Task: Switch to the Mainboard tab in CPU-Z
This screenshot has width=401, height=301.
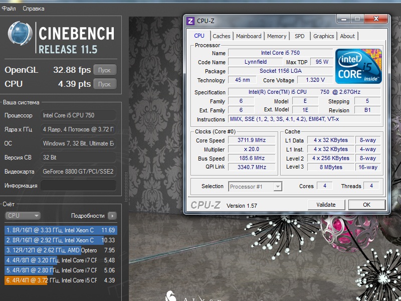Action: coord(249,36)
